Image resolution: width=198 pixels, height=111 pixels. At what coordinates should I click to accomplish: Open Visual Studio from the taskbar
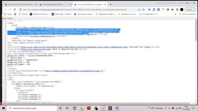point(117,108)
